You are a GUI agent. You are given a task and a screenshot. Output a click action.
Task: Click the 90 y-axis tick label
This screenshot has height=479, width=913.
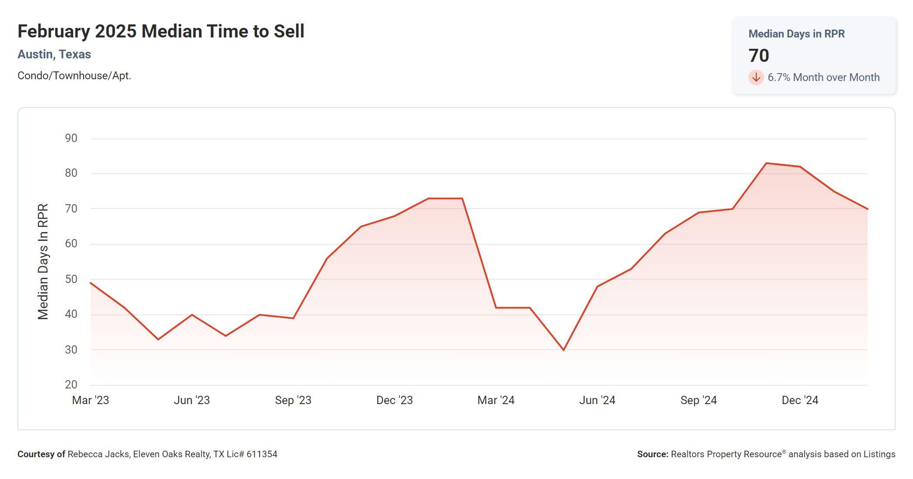[71, 138]
